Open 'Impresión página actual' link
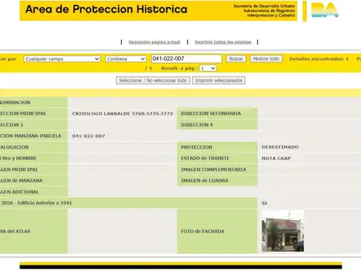Screen dimensions: 361x270 coord(154,42)
